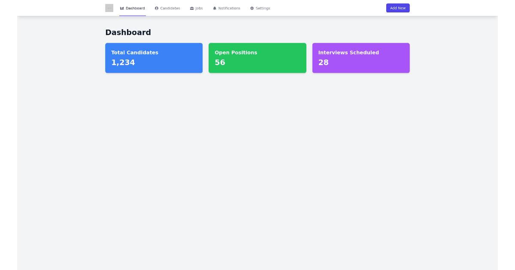
Task: Click the person icon beside Candidates
Action: pos(157,8)
